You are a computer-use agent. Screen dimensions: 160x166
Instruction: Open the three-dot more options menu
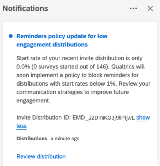(x=133, y=9)
